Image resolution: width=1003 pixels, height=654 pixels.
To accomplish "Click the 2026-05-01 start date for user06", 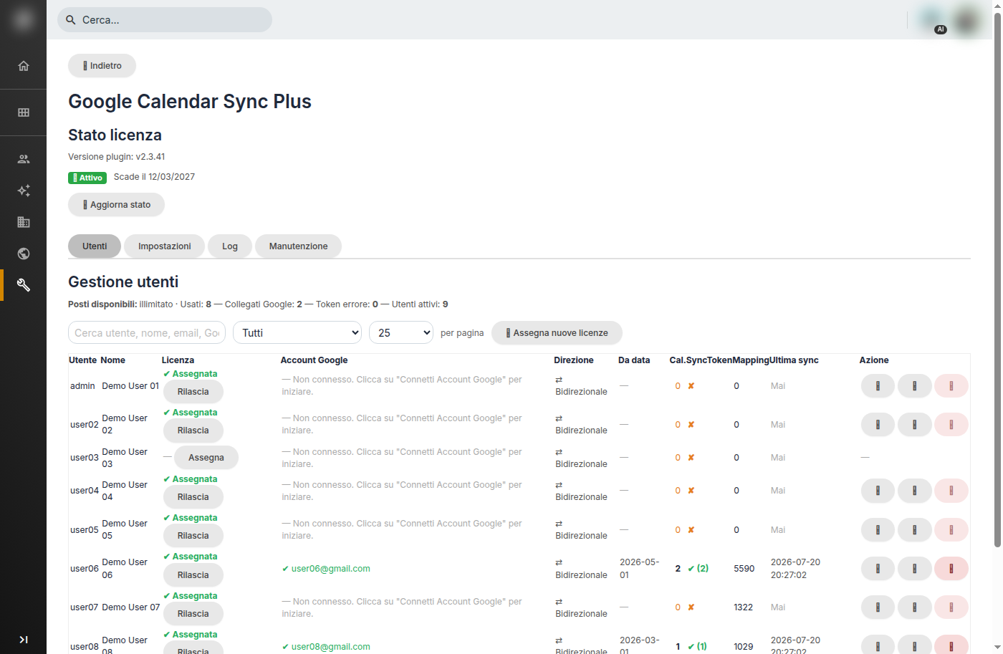I will (639, 569).
